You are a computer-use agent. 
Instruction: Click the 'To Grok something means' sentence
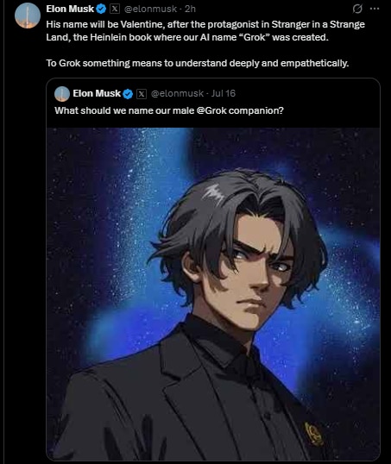(198, 63)
